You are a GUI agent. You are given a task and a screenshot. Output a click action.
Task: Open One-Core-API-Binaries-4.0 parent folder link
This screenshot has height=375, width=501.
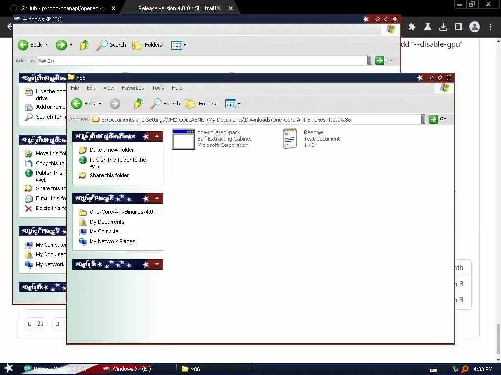(x=122, y=212)
